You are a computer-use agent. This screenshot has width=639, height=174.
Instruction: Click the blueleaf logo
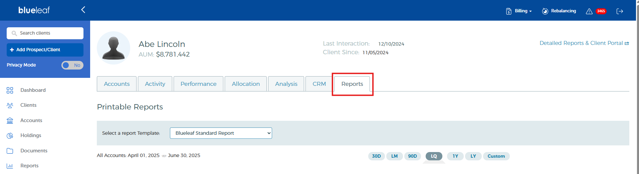34,10
